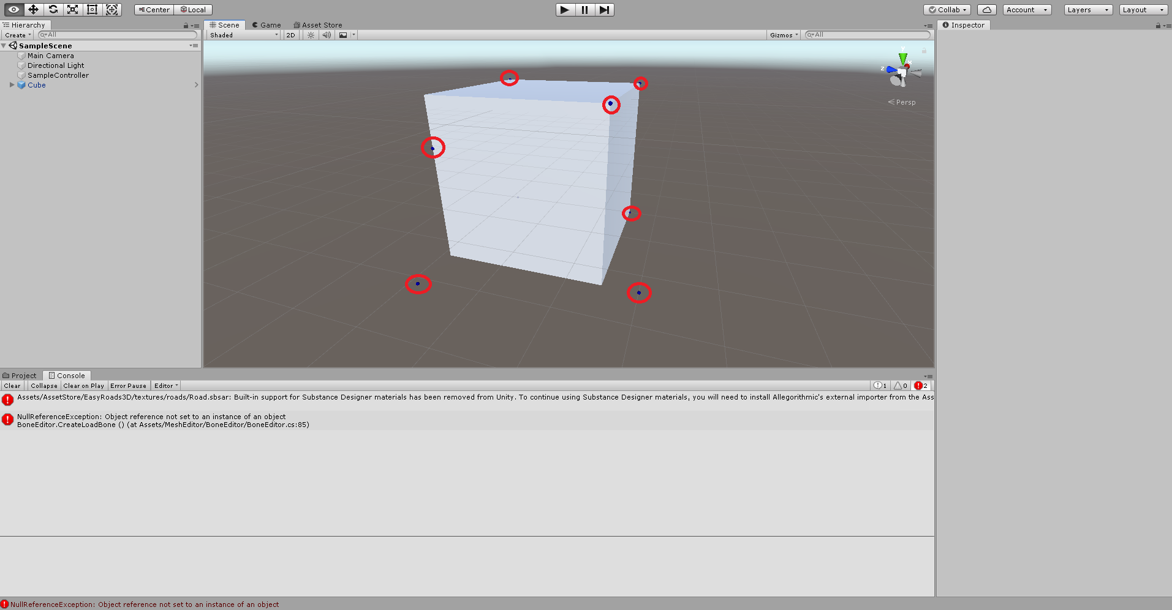Open Cube prefab via right chevron

click(x=196, y=85)
